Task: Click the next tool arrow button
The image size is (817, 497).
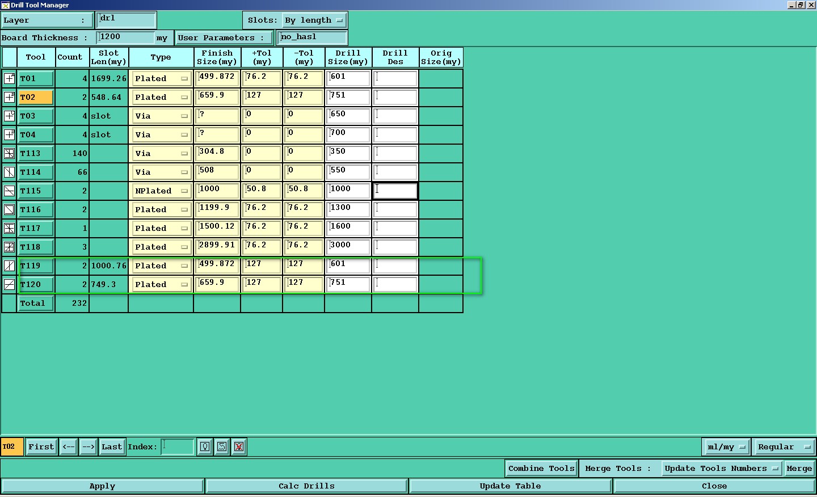Action: coord(88,447)
